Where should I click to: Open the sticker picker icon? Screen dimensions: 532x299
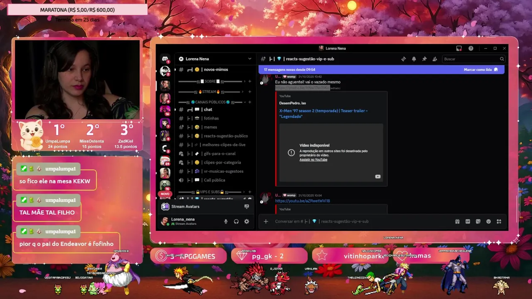pyautogui.click(x=478, y=221)
